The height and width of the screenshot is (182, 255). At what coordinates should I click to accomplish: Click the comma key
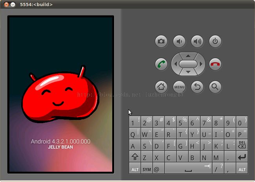click(x=230, y=168)
